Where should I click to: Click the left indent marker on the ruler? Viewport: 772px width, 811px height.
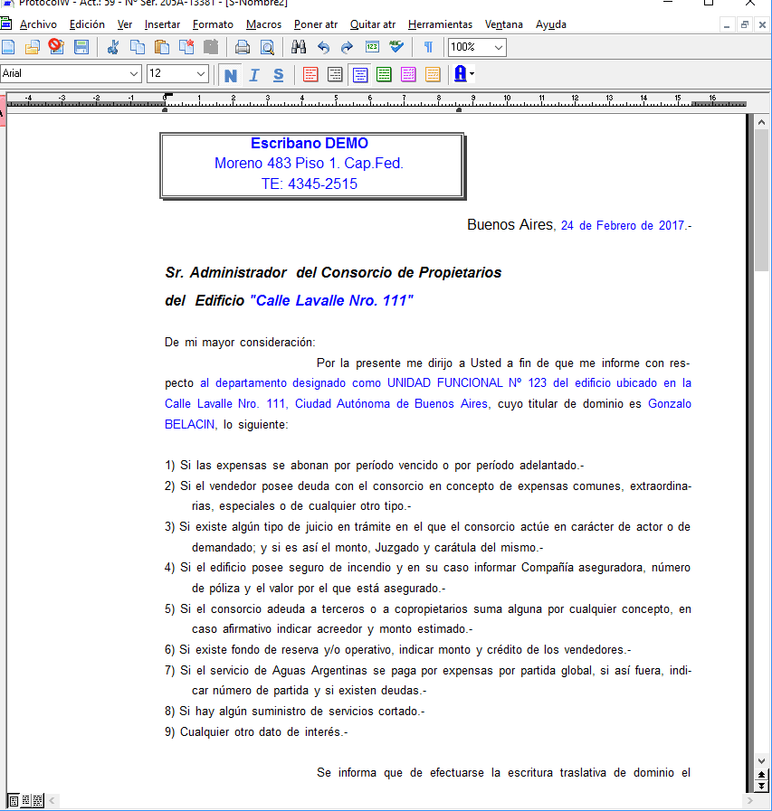(x=165, y=109)
